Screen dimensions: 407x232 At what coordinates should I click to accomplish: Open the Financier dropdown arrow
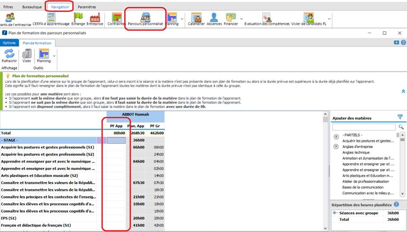pyautogui.click(x=241, y=19)
